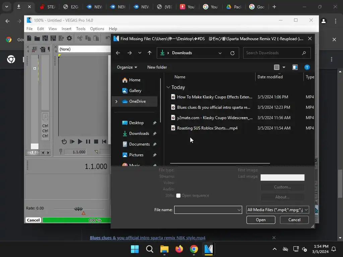Image resolution: width=343 pixels, height=257 pixels.
Task: Go back in the file dialog
Action: point(118,53)
